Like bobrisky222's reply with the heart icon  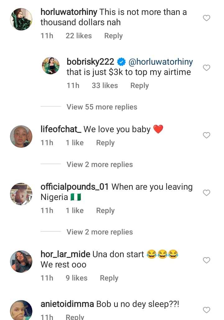point(207,68)
